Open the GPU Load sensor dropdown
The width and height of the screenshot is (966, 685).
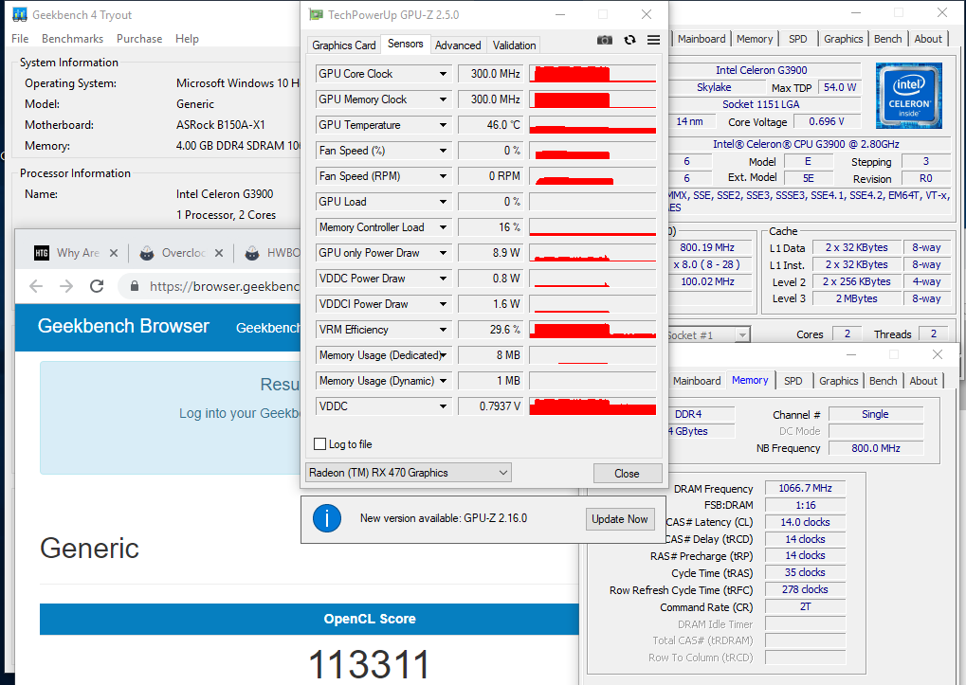(x=443, y=202)
